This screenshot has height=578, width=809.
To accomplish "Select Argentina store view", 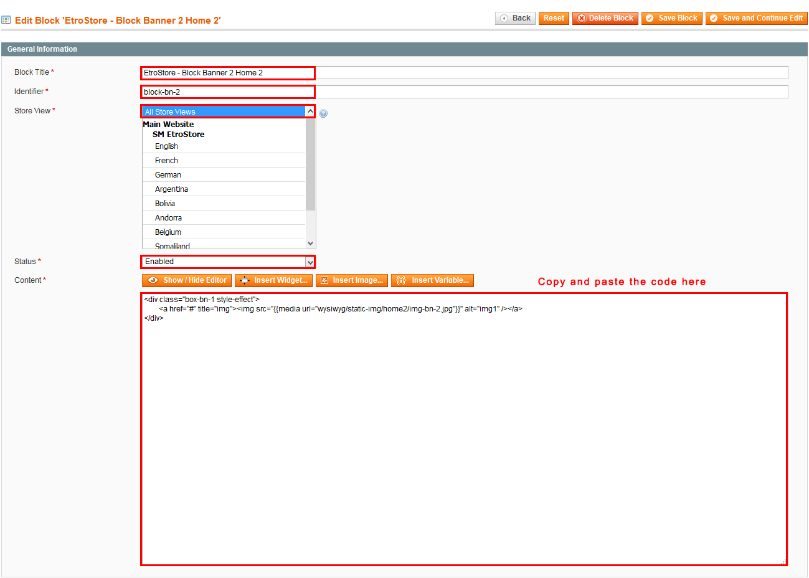I will pos(224,189).
